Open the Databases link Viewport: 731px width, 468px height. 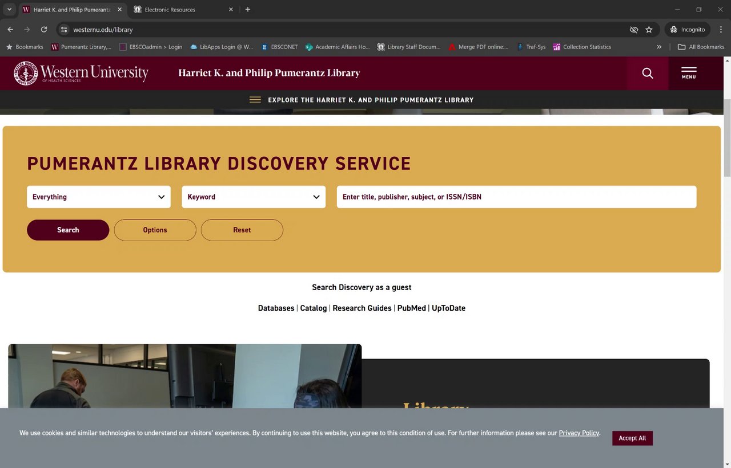(x=276, y=308)
